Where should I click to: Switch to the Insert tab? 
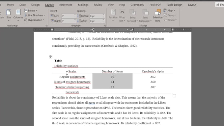pyautogui.click(x=10, y=5)
